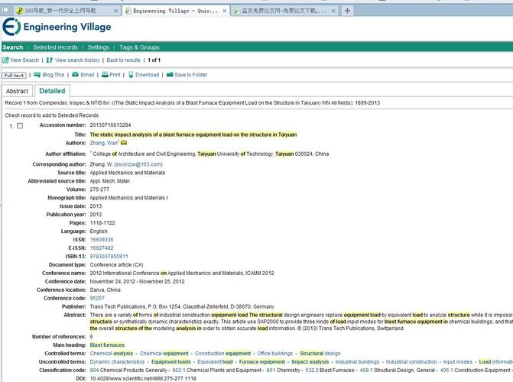Screen dimensions: 513x382
Task: Click the Print link text
Action: (115, 75)
